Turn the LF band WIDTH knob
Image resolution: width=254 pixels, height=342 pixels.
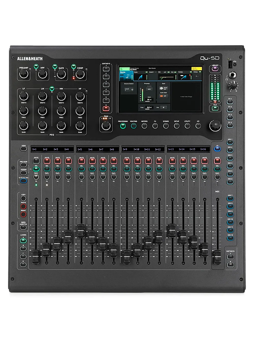click(x=24, y=96)
